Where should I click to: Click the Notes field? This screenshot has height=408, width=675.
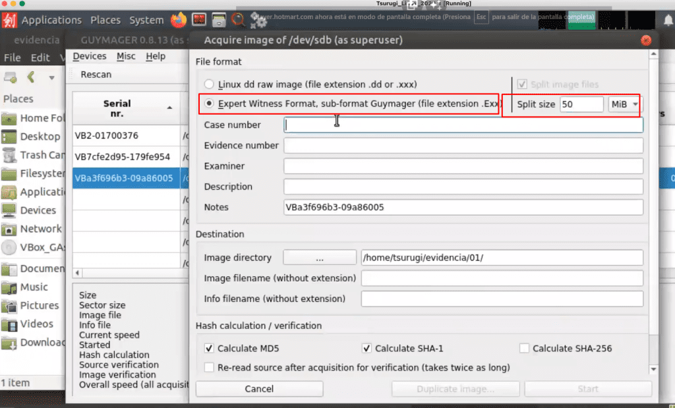coord(463,208)
